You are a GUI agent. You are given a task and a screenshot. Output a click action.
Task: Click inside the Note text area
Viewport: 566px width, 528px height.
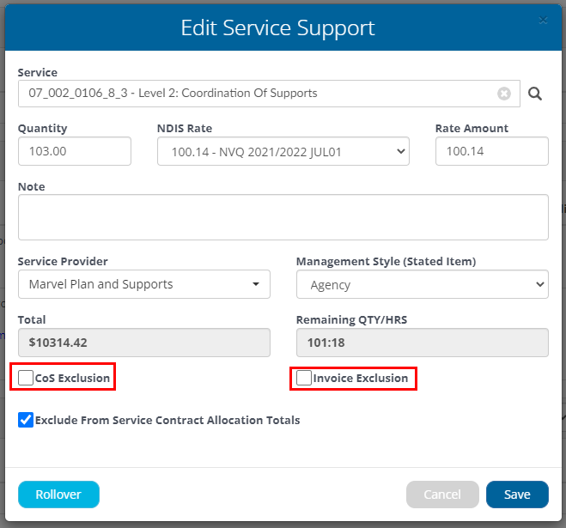coord(283,217)
